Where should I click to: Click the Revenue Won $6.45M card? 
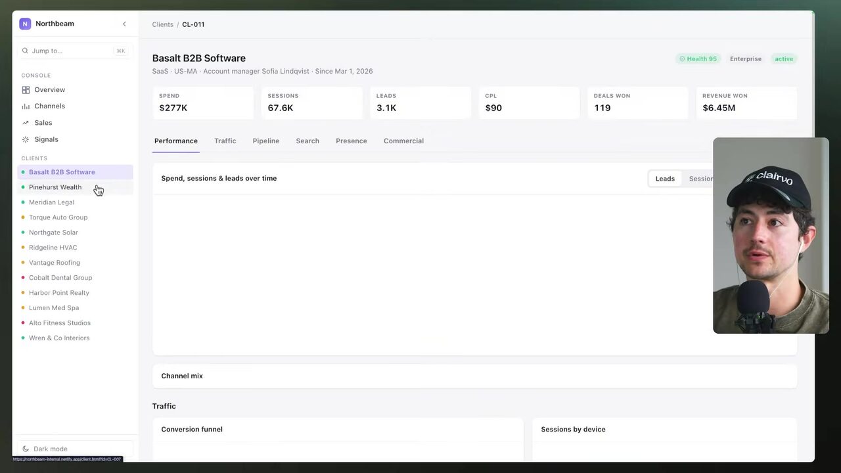[746, 102]
